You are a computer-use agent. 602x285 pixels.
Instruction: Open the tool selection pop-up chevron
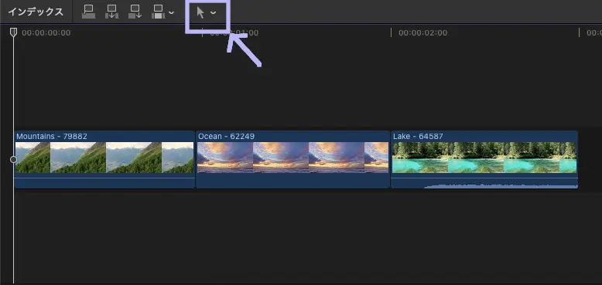point(213,12)
